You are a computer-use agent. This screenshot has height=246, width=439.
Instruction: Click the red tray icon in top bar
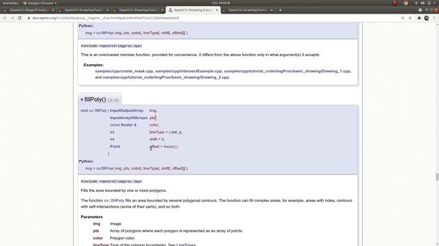395,3
